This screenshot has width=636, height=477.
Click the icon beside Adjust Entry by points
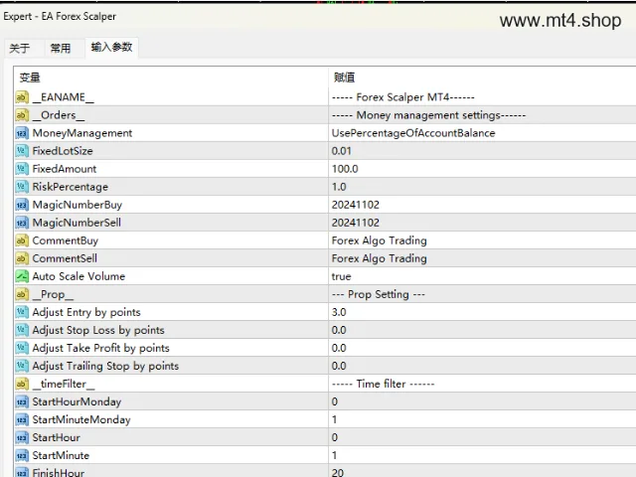click(x=22, y=312)
